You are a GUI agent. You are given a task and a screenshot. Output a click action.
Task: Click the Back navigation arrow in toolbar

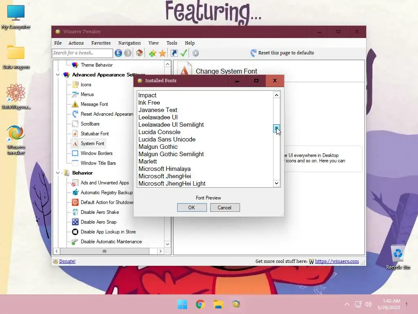(x=118, y=53)
